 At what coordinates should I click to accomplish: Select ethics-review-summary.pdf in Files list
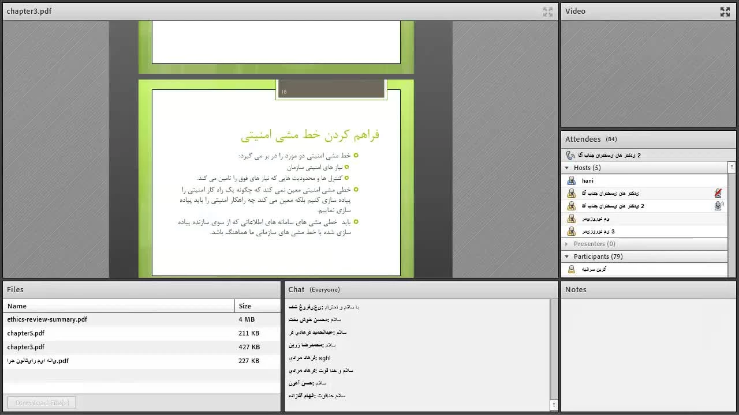point(47,319)
